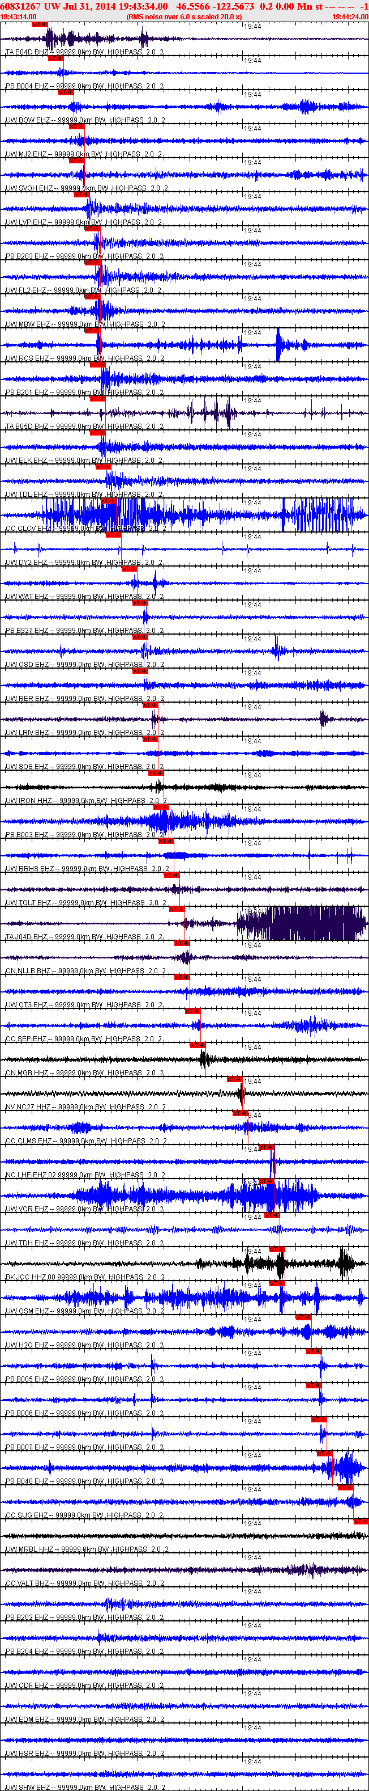Click the red pick marker on BK JCC trace

276,1249
